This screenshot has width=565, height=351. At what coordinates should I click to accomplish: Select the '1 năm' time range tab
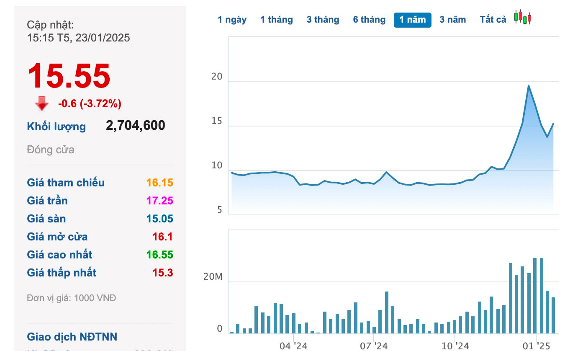pyautogui.click(x=413, y=20)
